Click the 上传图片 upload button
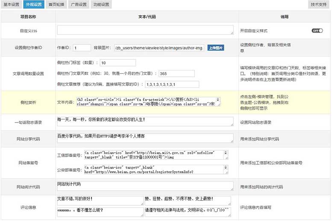This screenshot has height=221, width=332. 216,48
